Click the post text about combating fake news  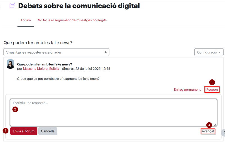tap(58, 79)
